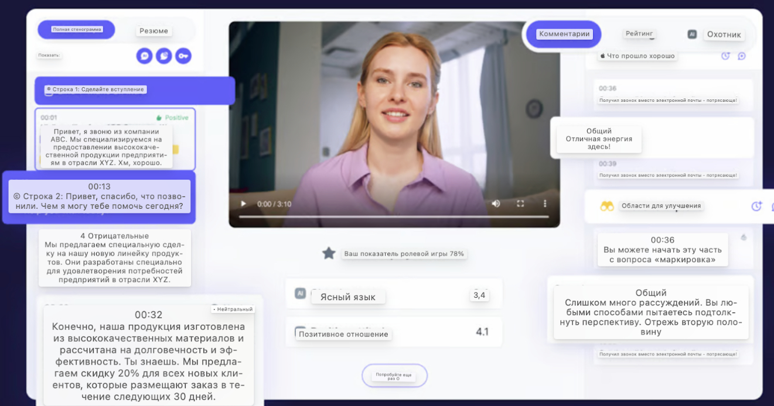Play the video with the play button
The image size is (774, 406).
(x=244, y=204)
